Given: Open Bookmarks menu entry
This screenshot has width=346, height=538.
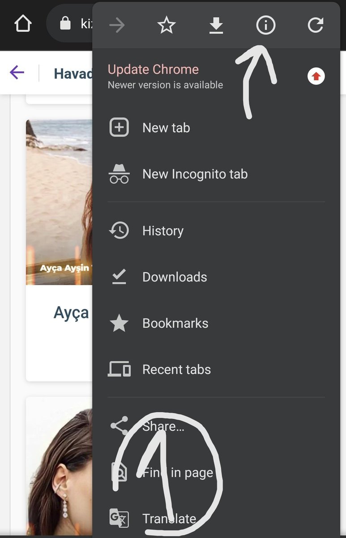Looking at the screenshot, I should pyautogui.click(x=216, y=323).
